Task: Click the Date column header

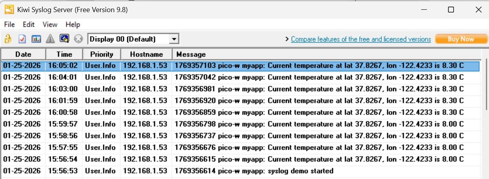Action: click(x=23, y=54)
